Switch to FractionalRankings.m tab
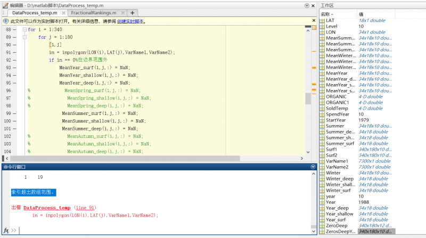This screenshot has width=426, height=238. click(x=93, y=13)
